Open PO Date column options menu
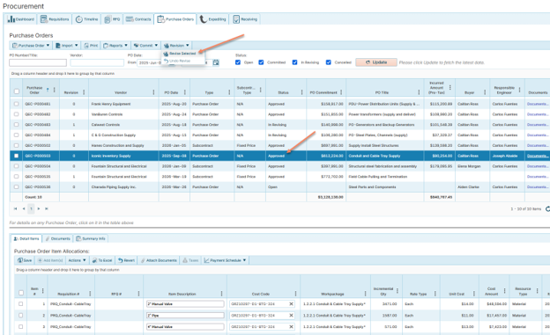The image size is (550, 335). 185,92
